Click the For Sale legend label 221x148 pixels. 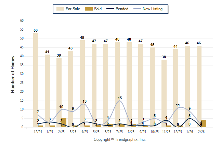pyautogui.click(x=73, y=9)
